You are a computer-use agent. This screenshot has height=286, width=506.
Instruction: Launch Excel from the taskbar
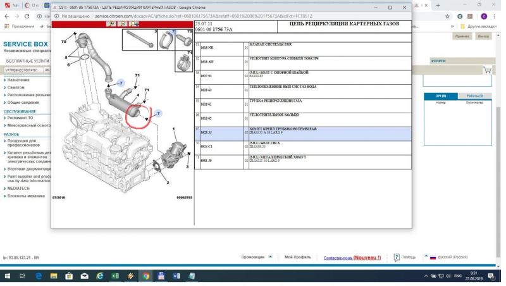tap(114, 277)
